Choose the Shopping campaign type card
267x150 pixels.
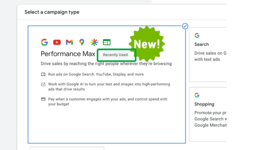pos(208,114)
